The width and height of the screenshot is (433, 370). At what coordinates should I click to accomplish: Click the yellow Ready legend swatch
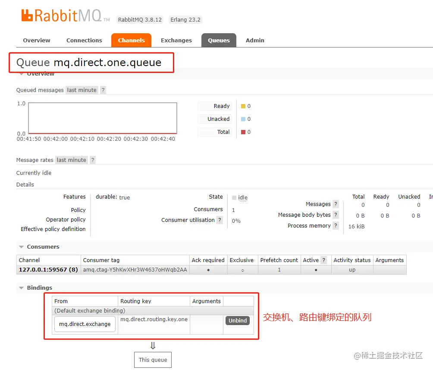click(243, 106)
